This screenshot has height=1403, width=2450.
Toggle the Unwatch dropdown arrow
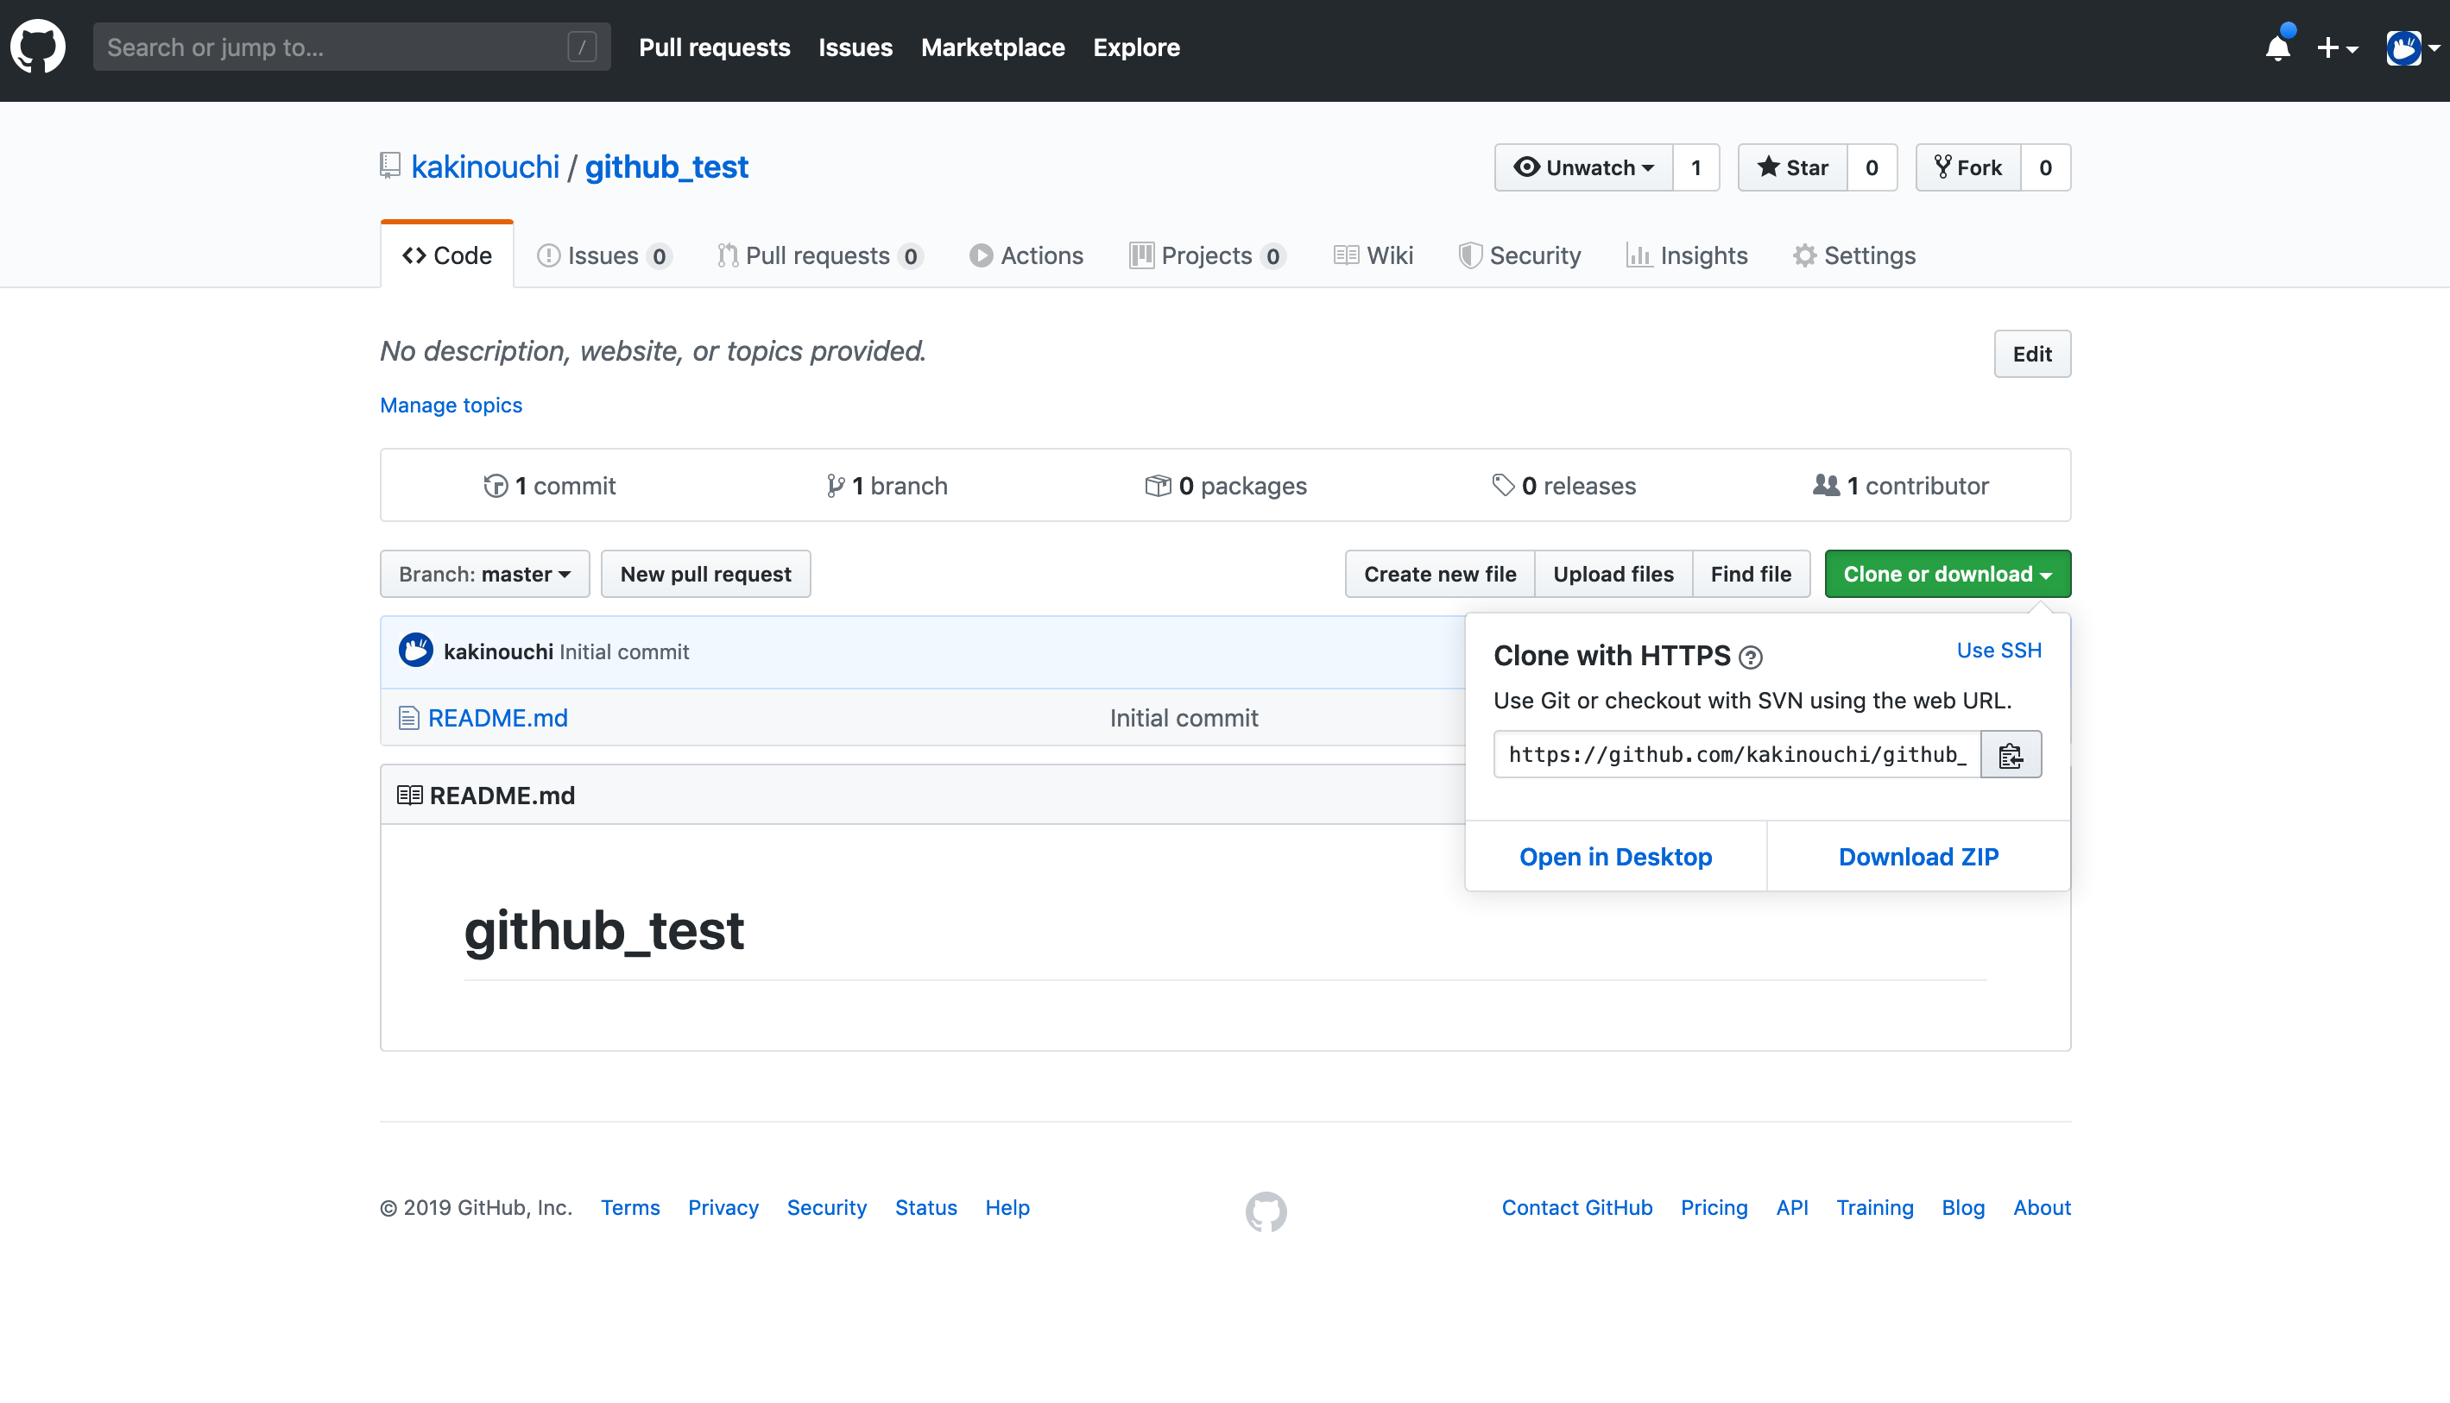1645,168
